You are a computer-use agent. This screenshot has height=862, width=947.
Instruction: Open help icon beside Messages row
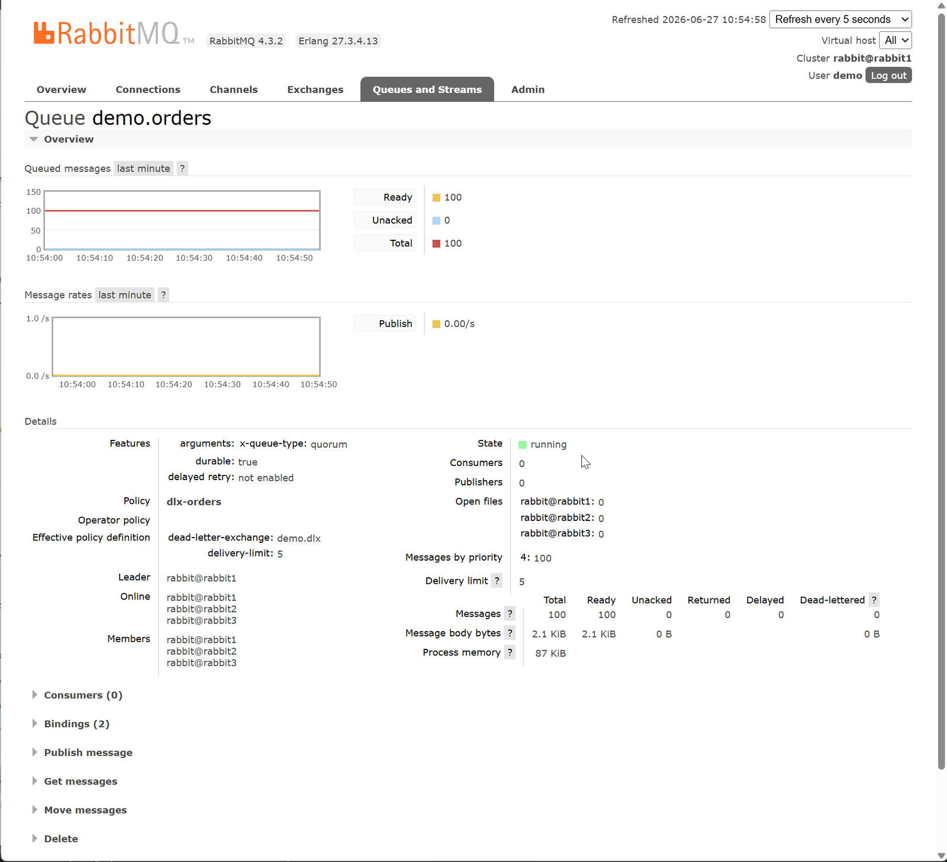coord(510,613)
